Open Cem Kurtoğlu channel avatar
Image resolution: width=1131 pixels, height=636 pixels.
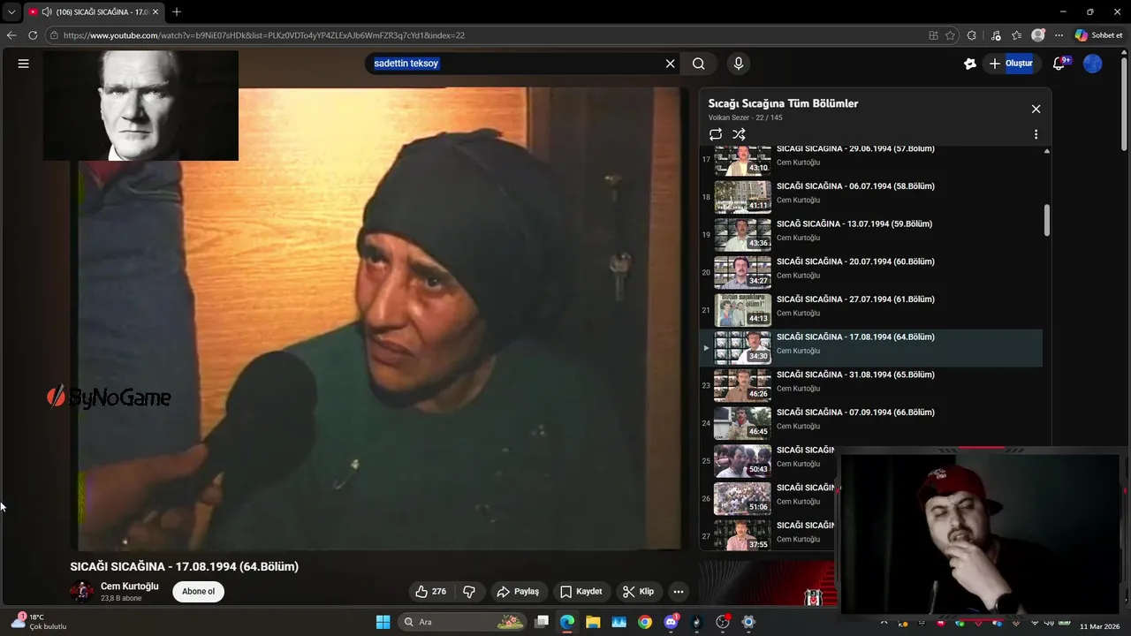tap(81, 592)
